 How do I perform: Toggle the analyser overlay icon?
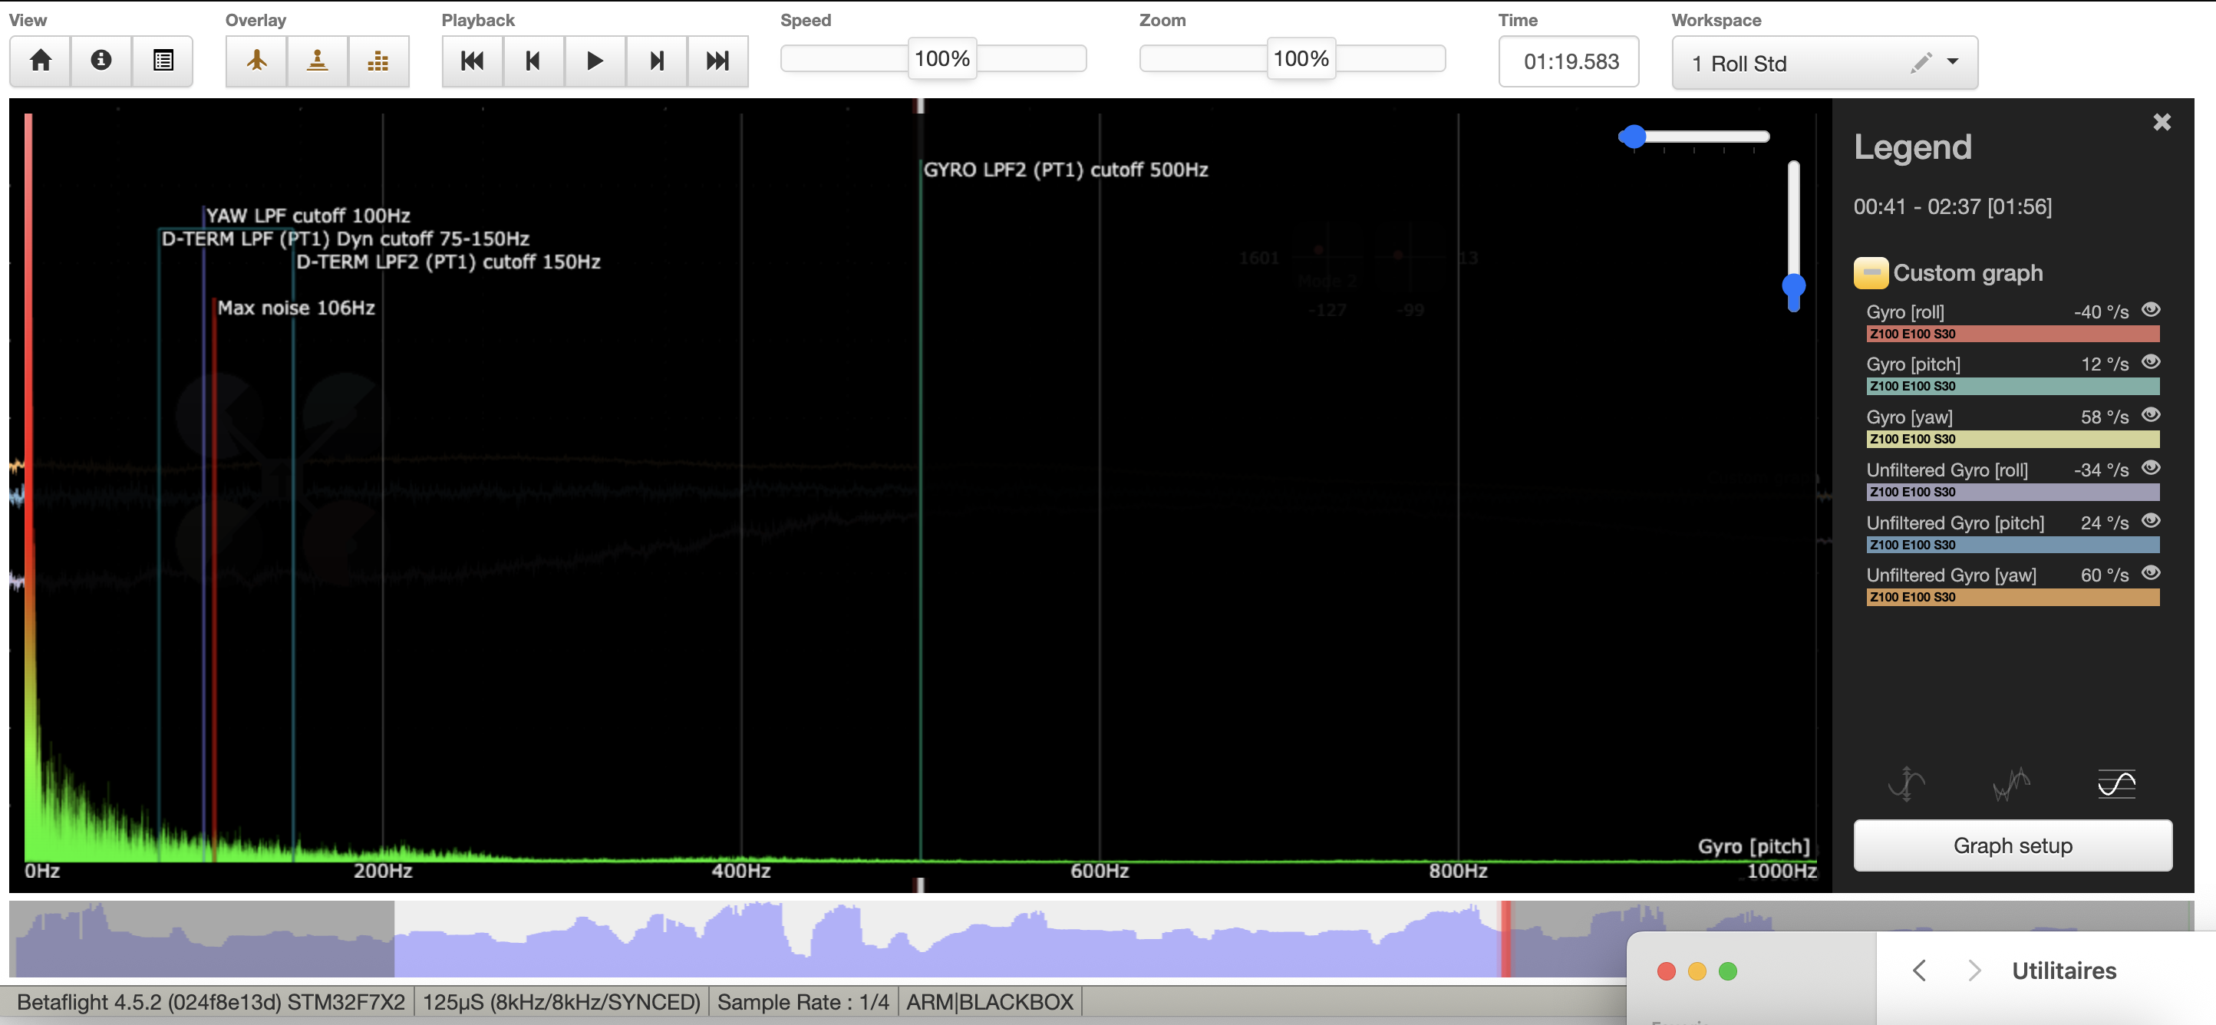click(x=378, y=61)
